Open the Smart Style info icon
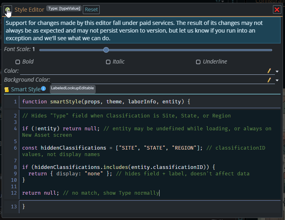 (43, 88)
